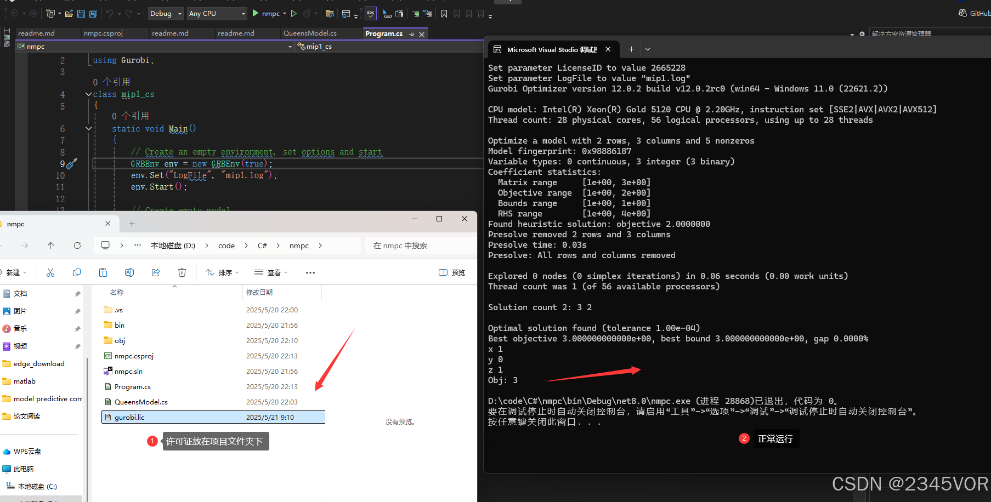Image resolution: width=991 pixels, height=502 pixels.
Task: Sort by the 修改日期 column header
Action: [x=259, y=293]
